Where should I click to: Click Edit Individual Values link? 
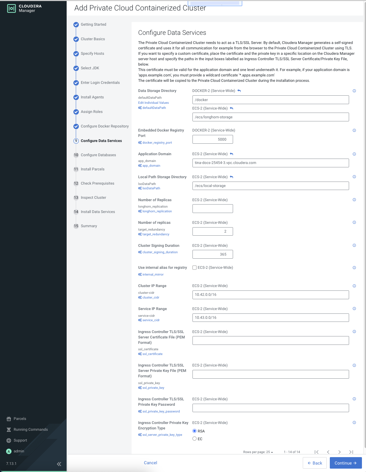coord(153,103)
